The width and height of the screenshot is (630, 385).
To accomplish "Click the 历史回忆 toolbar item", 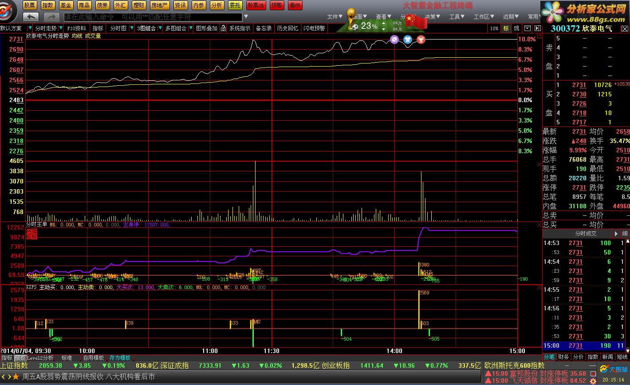I will pyautogui.click(x=287, y=28).
